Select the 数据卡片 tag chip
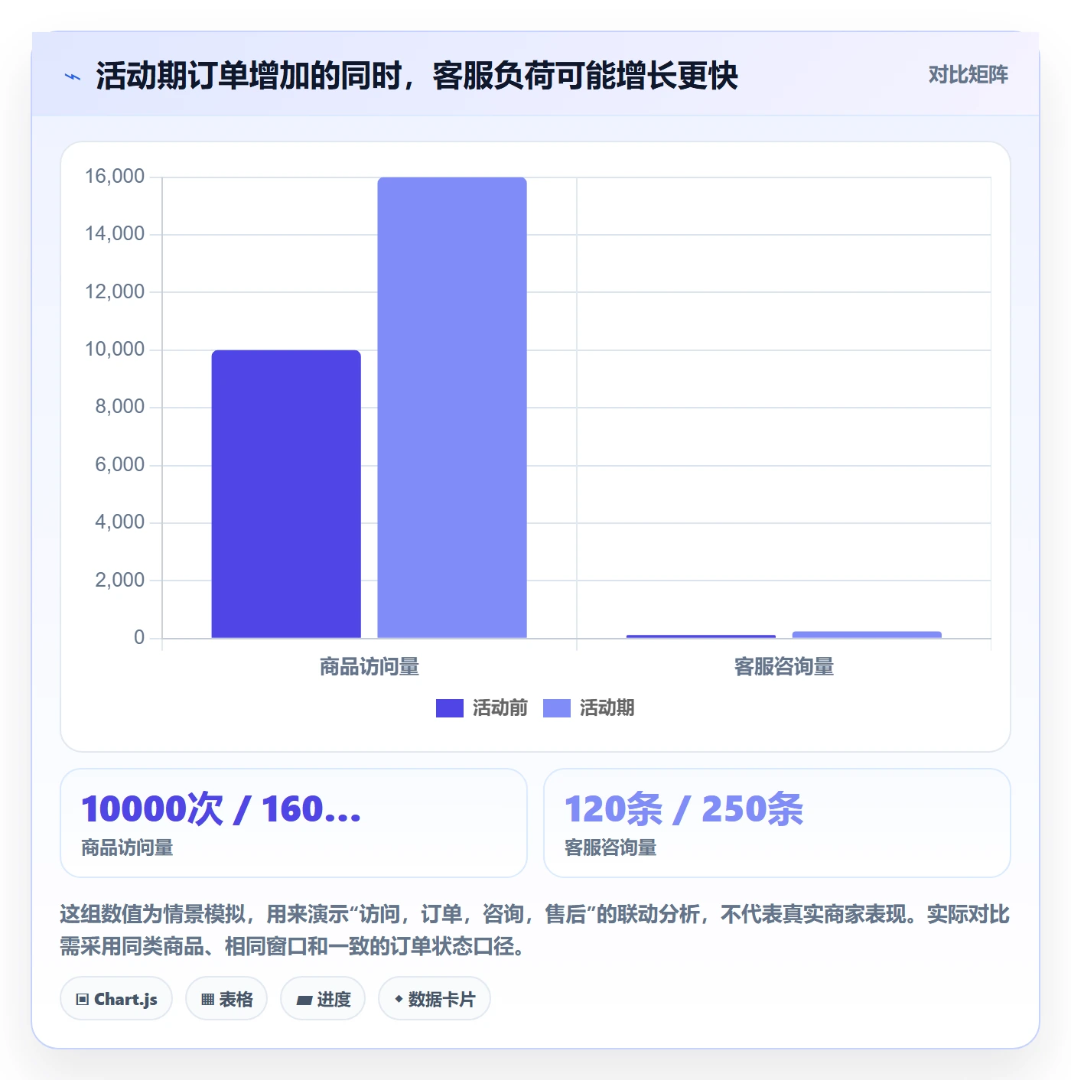Image resolution: width=1071 pixels, height=1080 pixels. 435,999
